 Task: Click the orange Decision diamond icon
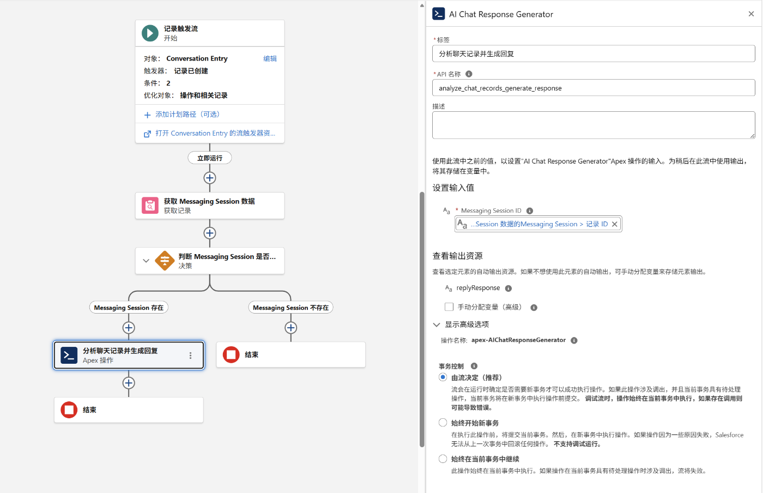[165, 261]
